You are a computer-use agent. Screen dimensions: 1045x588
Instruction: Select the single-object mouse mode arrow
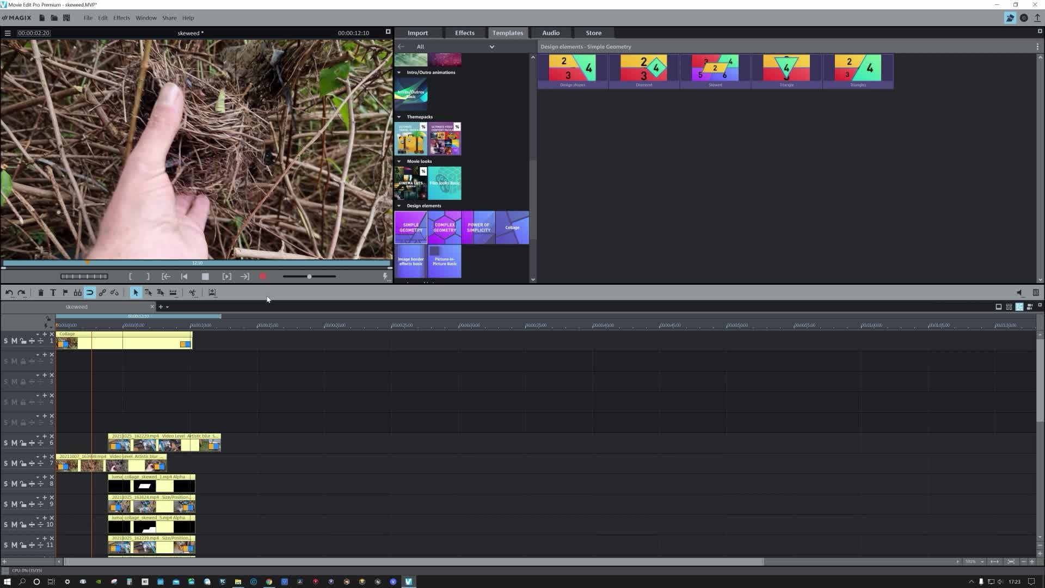tap(136, 293)
